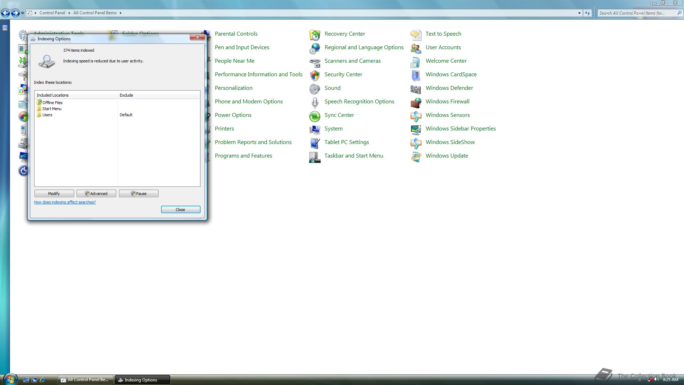Image resolution: width=684 pixels, height=385 pixels.
Task: Click the Start orb button
Action: [10, 379]
